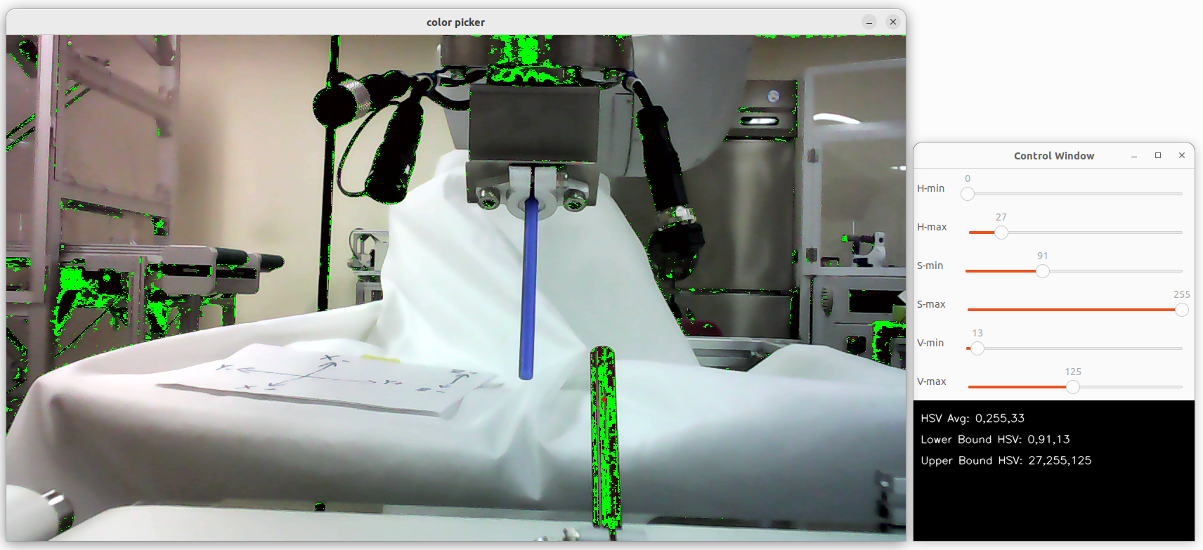Click the V-min slider handle at 13
The width and height of the screenshot is (1203, 550).
977,348
